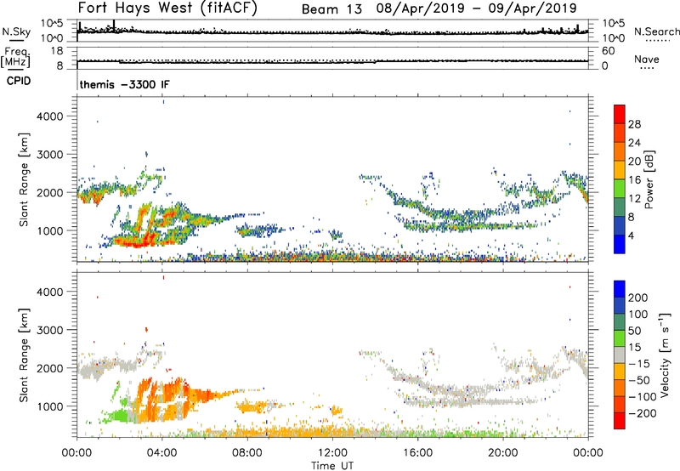Click the "Fort Hays West (fitACF)" title
Viewport: 680px width, 471px height.
tap(167, 8)
